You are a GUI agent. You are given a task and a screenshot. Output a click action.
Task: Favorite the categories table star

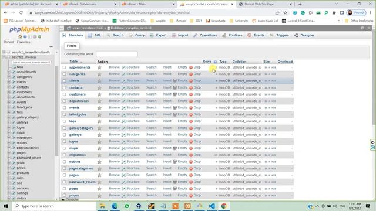click(x=99, y=74)
